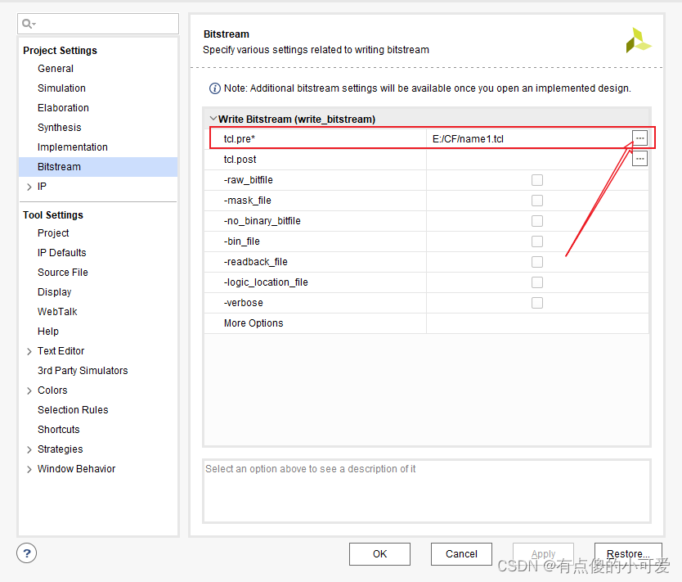Select the More Options row label
The height and width of the screenshot is (582, 682).
(254, 323)
